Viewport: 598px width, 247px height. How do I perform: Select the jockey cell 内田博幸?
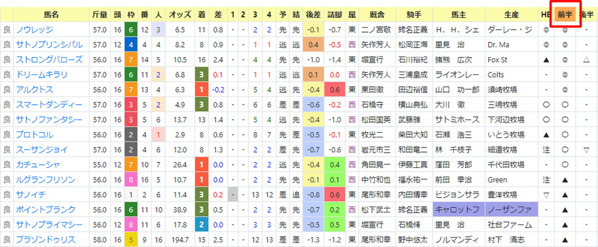(x=414, y=195)
